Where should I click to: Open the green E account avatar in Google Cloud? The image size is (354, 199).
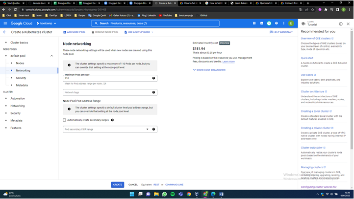click(x=291, y=23)
